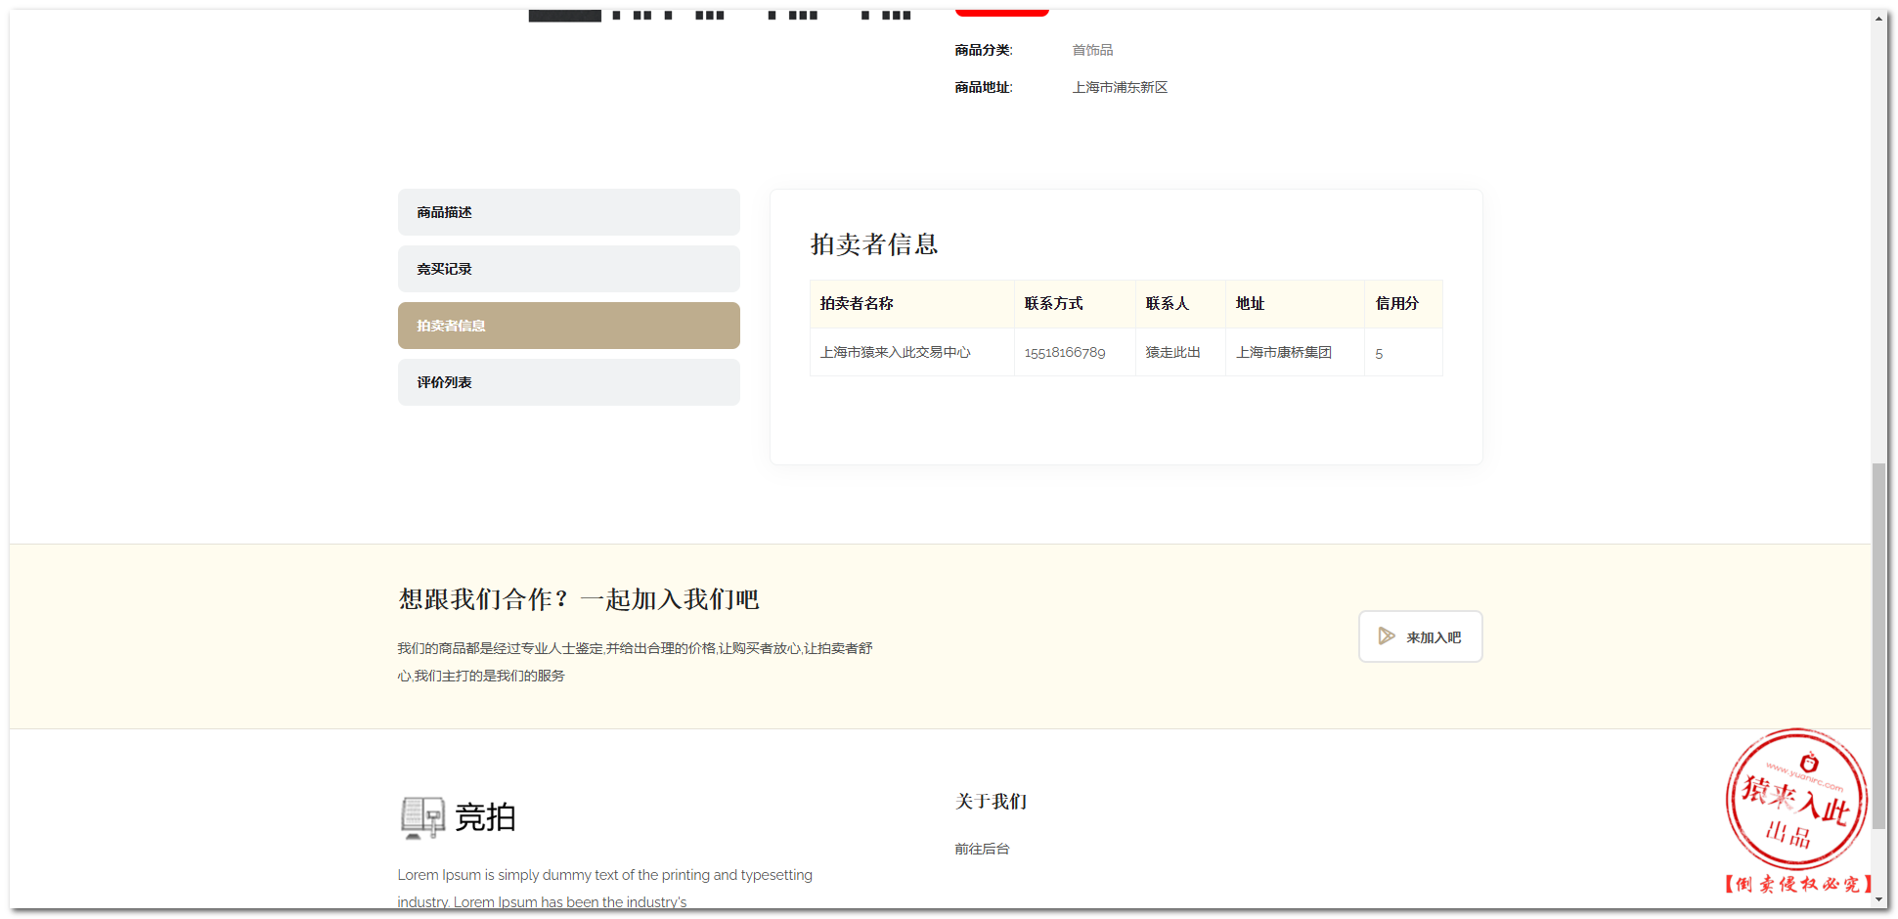Click the 关于我们 footer heading
Viewport: 1898px width, 919px height.
click(x=991, y=802)
